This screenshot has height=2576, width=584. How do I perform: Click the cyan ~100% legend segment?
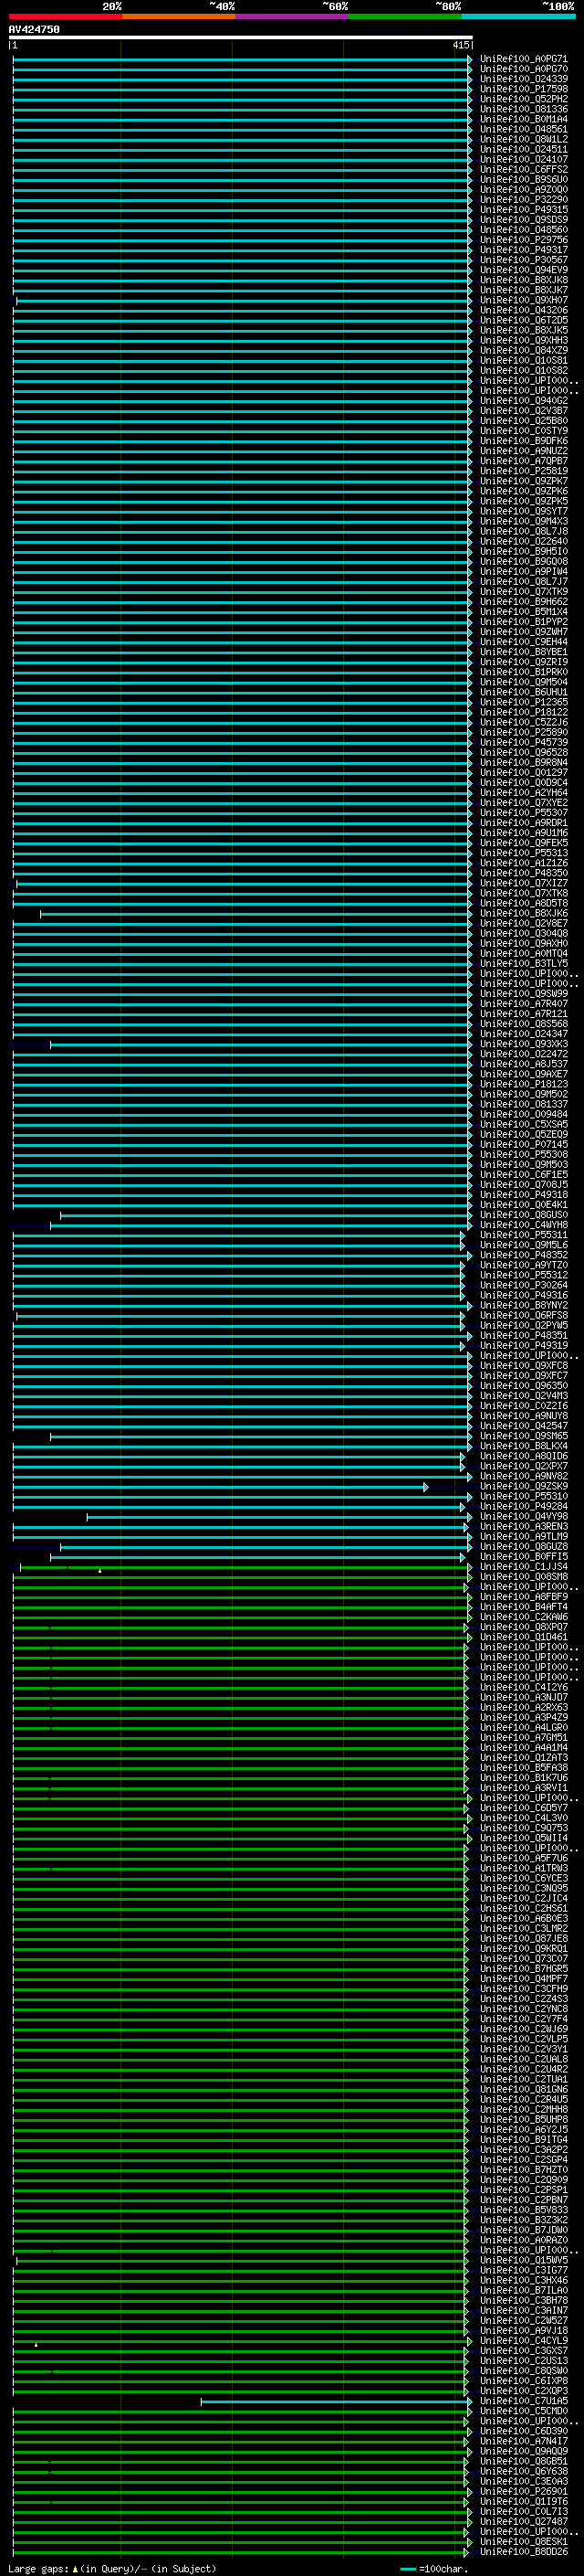pos(518,16)
